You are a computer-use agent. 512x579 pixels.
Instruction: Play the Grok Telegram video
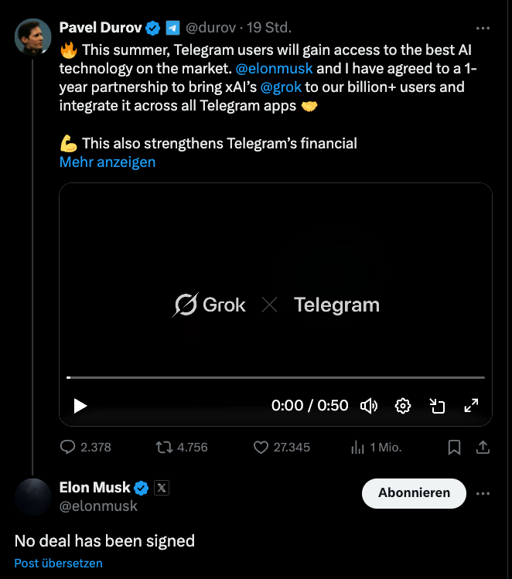point(80,406)
